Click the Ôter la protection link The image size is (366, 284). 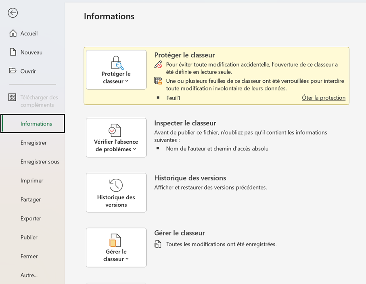click(324, 98)
